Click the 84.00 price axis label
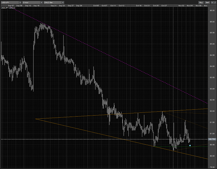 pos(212,66)
